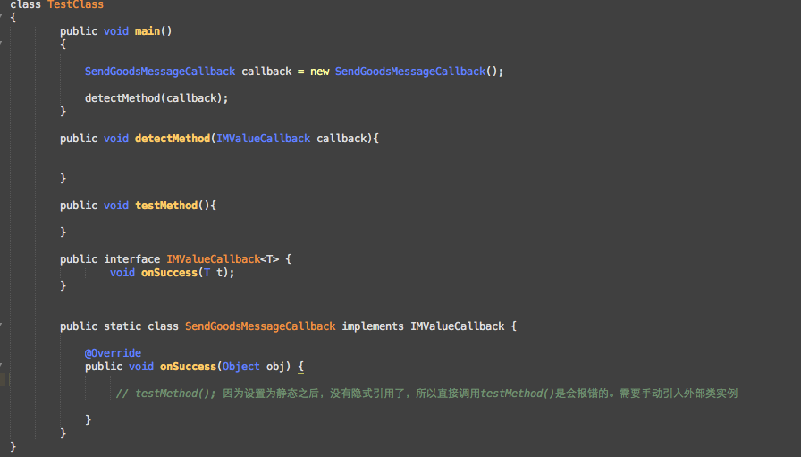The height and width of the screenshot is (457, 801).
Task: Click the new keyword in main
Action: pyautogui.click(x=320, y=72)
